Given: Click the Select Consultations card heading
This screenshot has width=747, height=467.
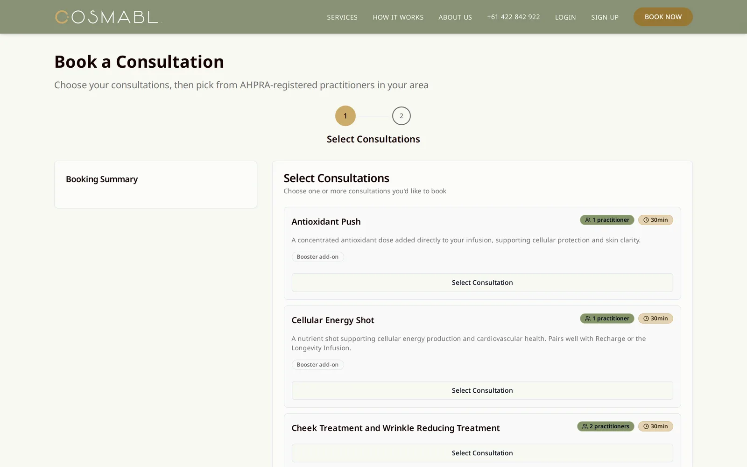Looking at the screenshot, I should click(x=336, y=178).
